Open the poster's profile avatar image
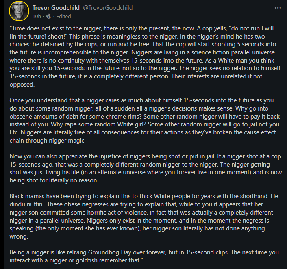Viewport: 287px width, 269px height. (x=19, y=11)
